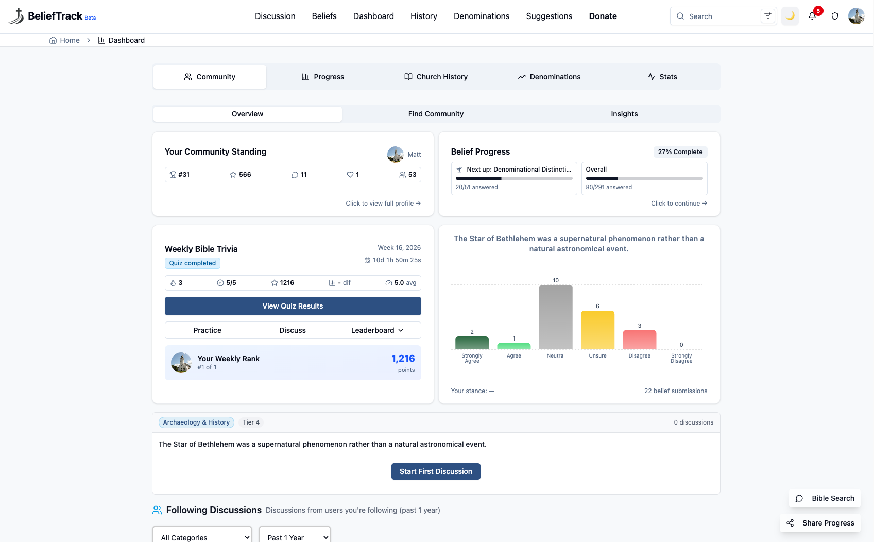Click the BeliefTrack logo
874x542 pixels.
tap(53, 16)
